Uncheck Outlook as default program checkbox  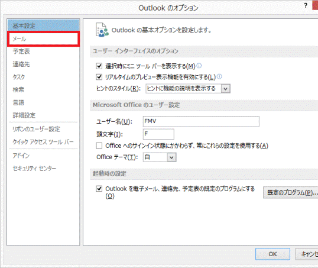click(99, 189)
